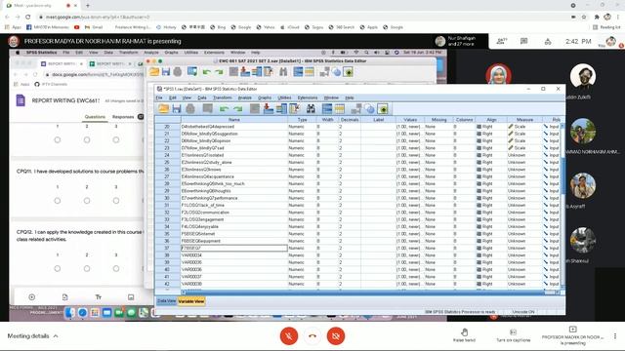Select option 2 in question above CPQ11

(87, 139)
